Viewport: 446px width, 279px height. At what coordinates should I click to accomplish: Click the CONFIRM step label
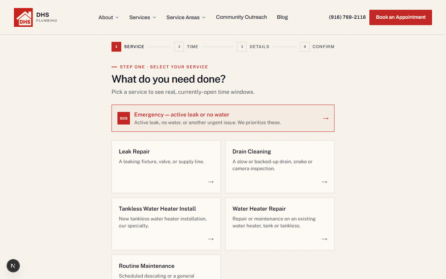click(x=323, y=47)
